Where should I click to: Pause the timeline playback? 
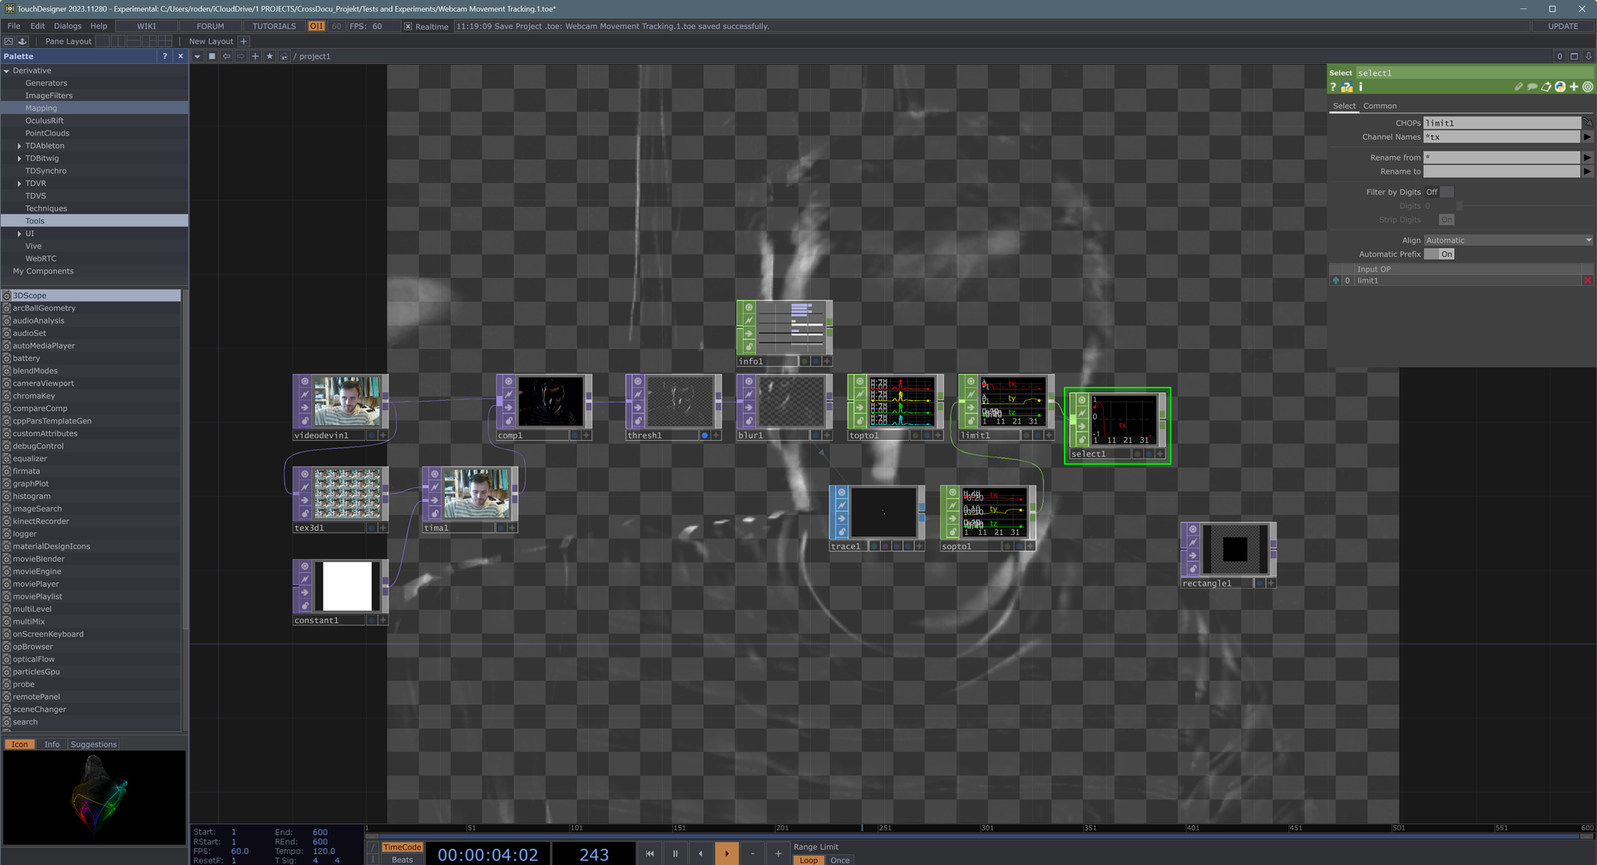[675, 853]
